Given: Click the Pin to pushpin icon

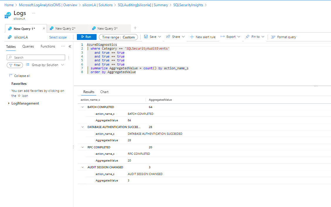Looking at the screenshot, I should coord(247,37).
